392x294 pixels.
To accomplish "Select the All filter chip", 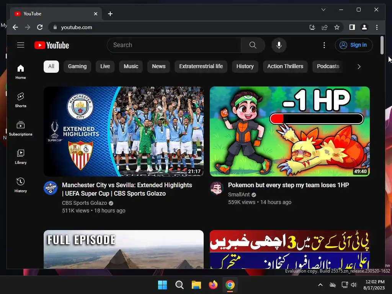I will tap(51, 67).
